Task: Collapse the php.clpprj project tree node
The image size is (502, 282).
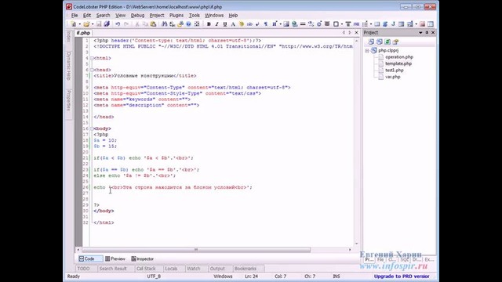Action: pos(367,50)
